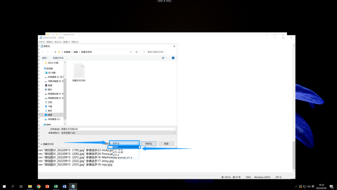The width and height of the screenshot is (337, 190).
Task: Select 3D 对象 in navigation pane
Action: [x=51, y=73]
